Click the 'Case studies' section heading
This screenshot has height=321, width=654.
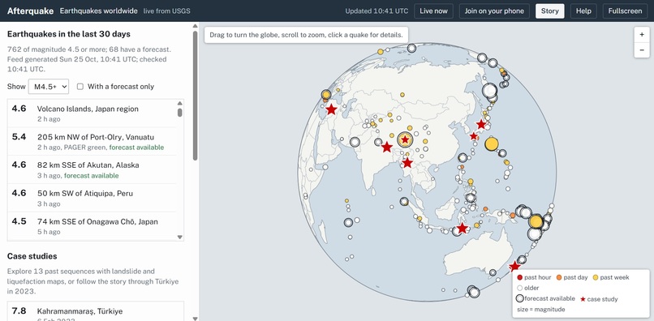point(32,256)
